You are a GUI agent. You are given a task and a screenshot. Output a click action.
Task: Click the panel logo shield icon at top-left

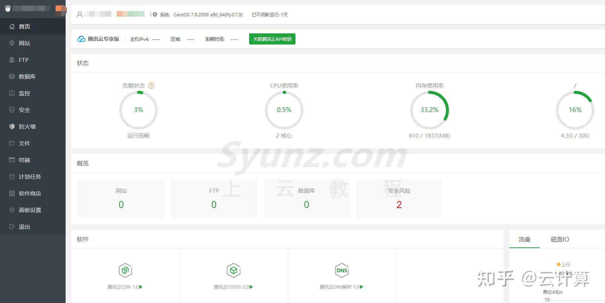click(x=8, y=9)
